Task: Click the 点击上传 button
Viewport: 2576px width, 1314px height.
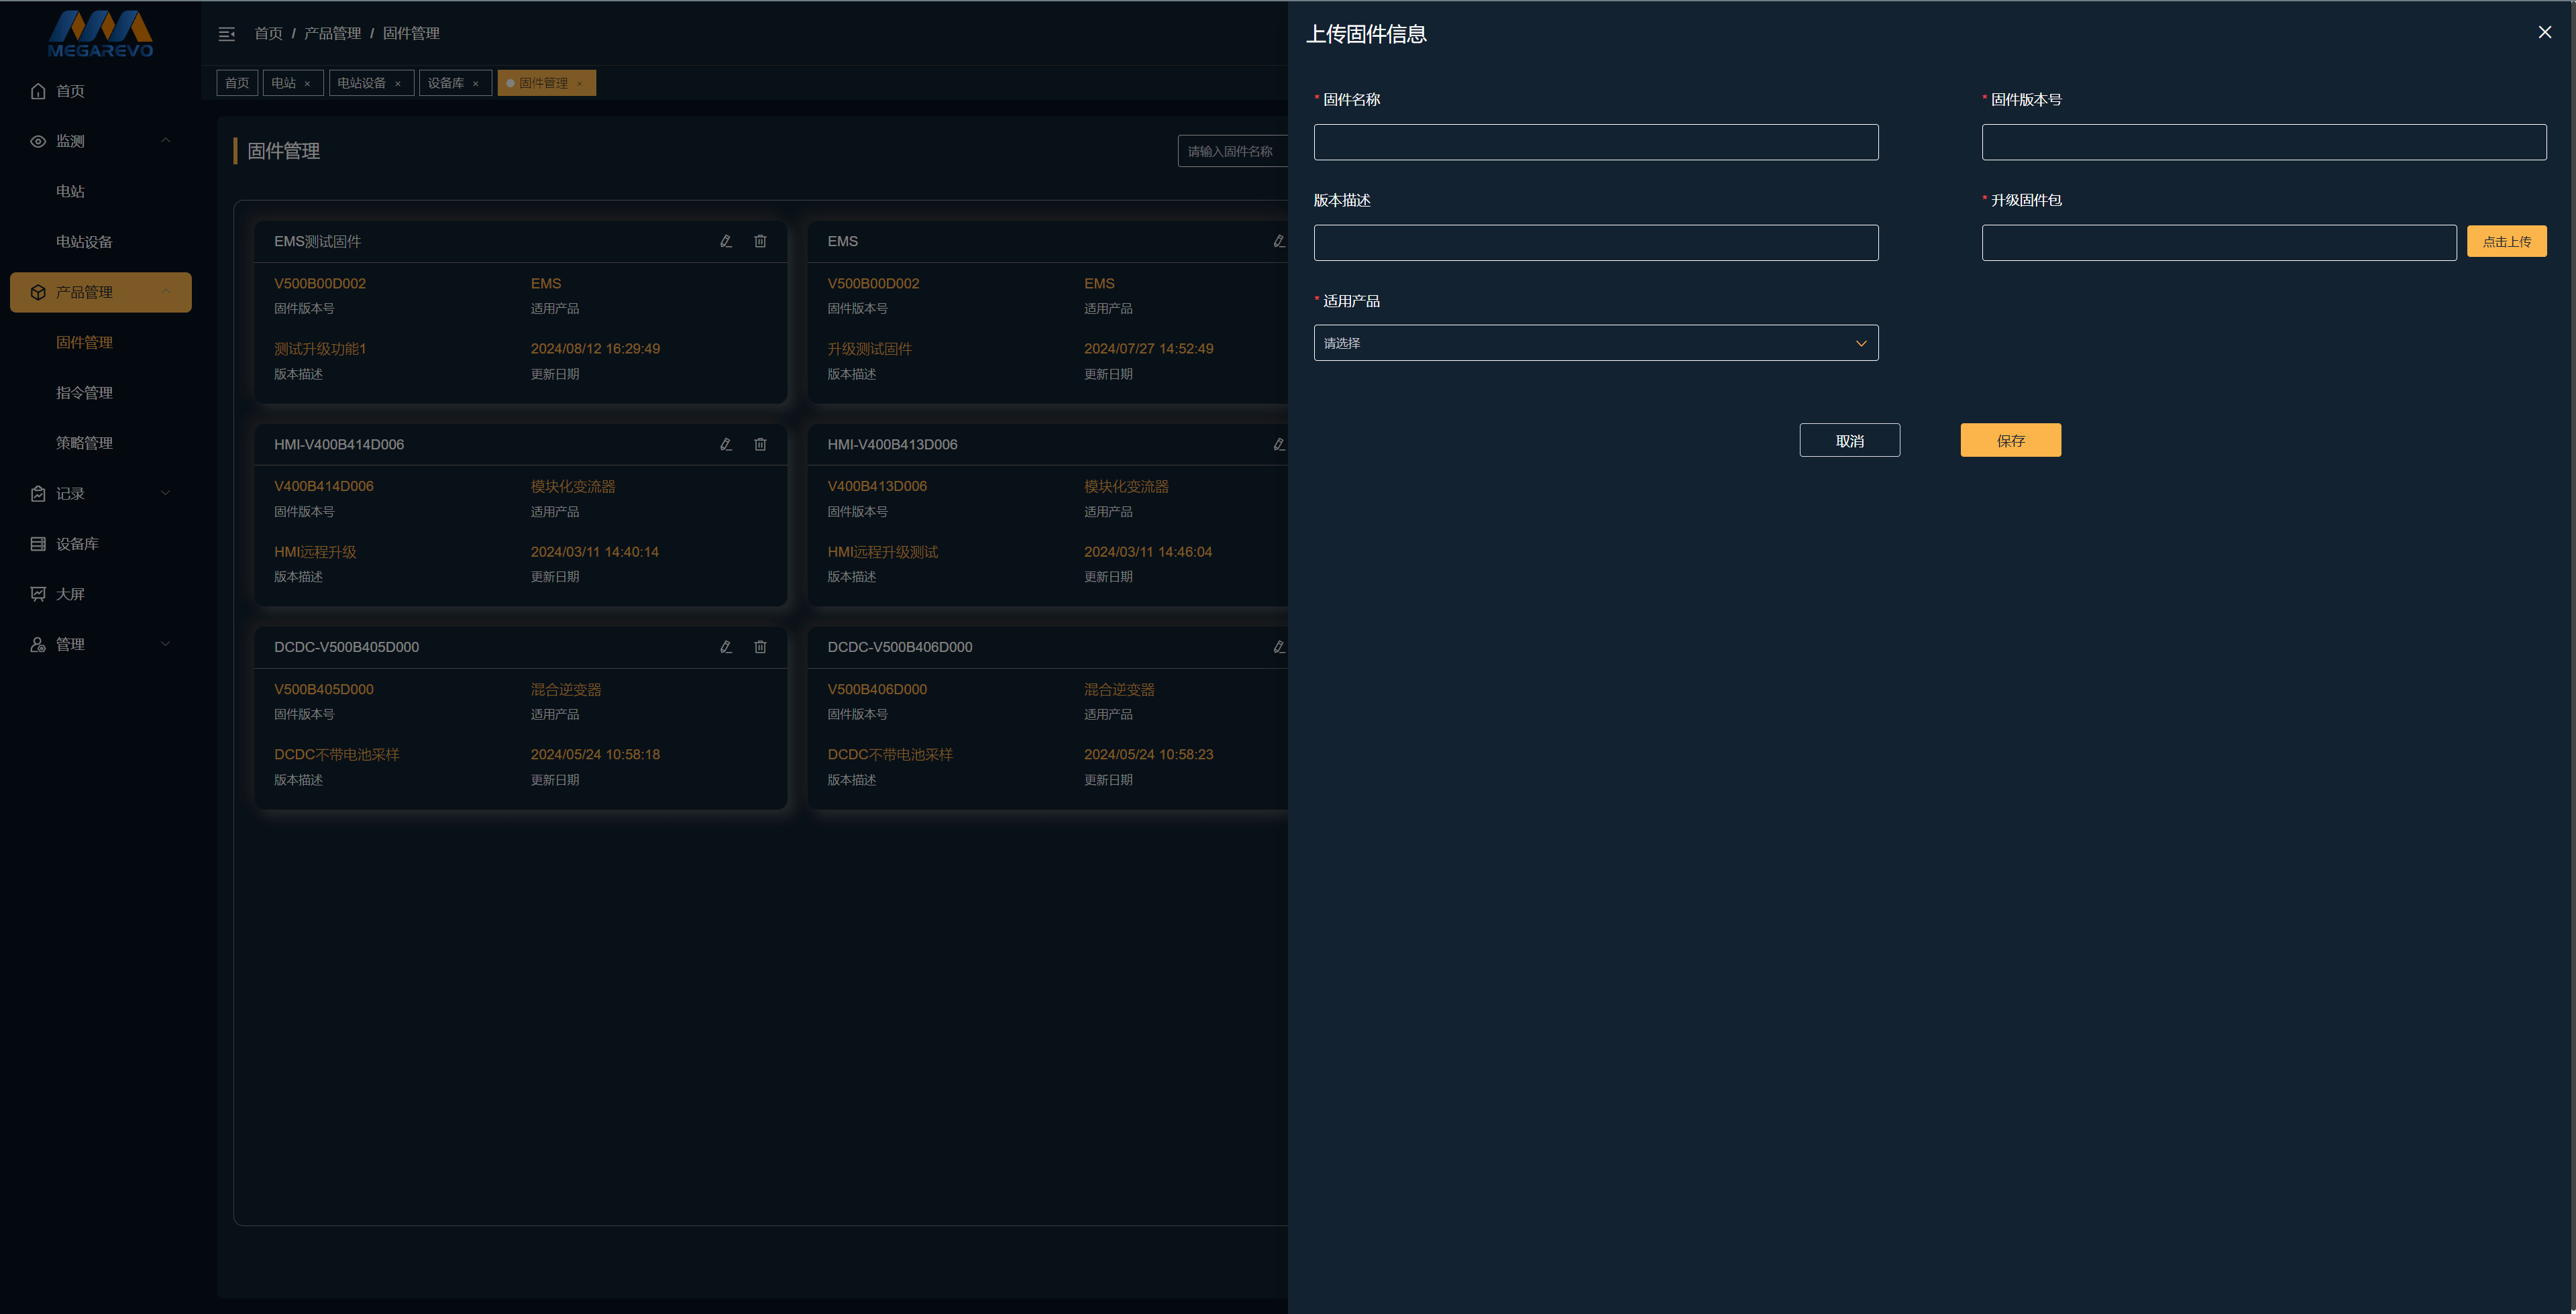Action: [2507, 242]
